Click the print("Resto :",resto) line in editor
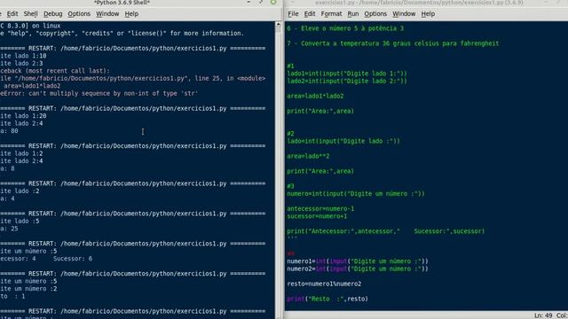The image size is (568, 319). 327,299
